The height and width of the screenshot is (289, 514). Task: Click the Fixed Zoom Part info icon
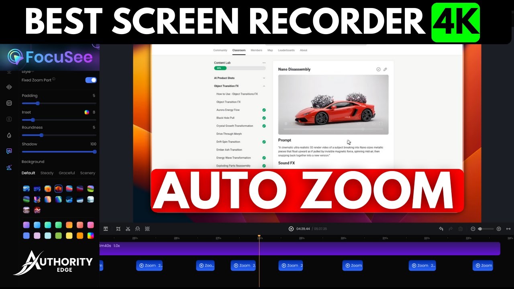(x=54, y=79)
